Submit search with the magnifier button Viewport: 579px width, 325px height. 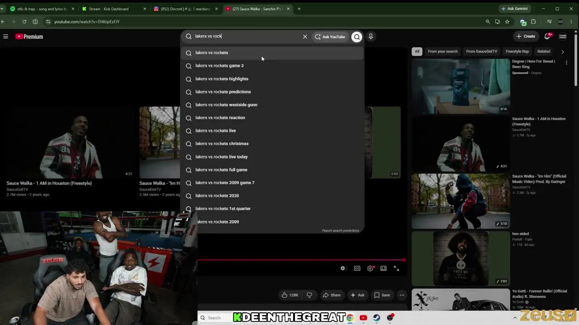pos(357,37)
